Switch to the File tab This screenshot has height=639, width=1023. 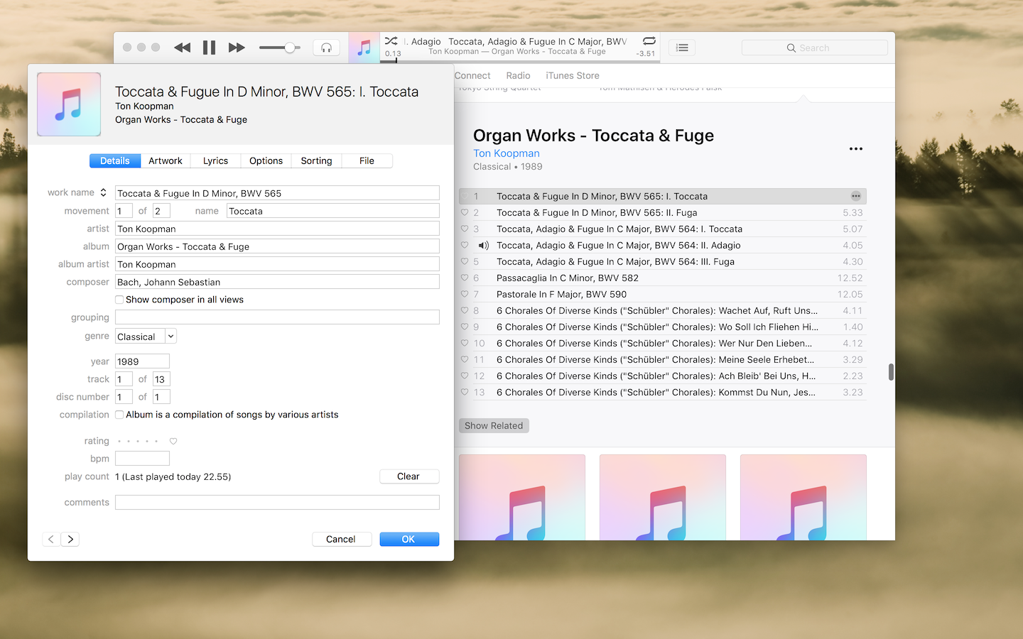tap(367, 161)
